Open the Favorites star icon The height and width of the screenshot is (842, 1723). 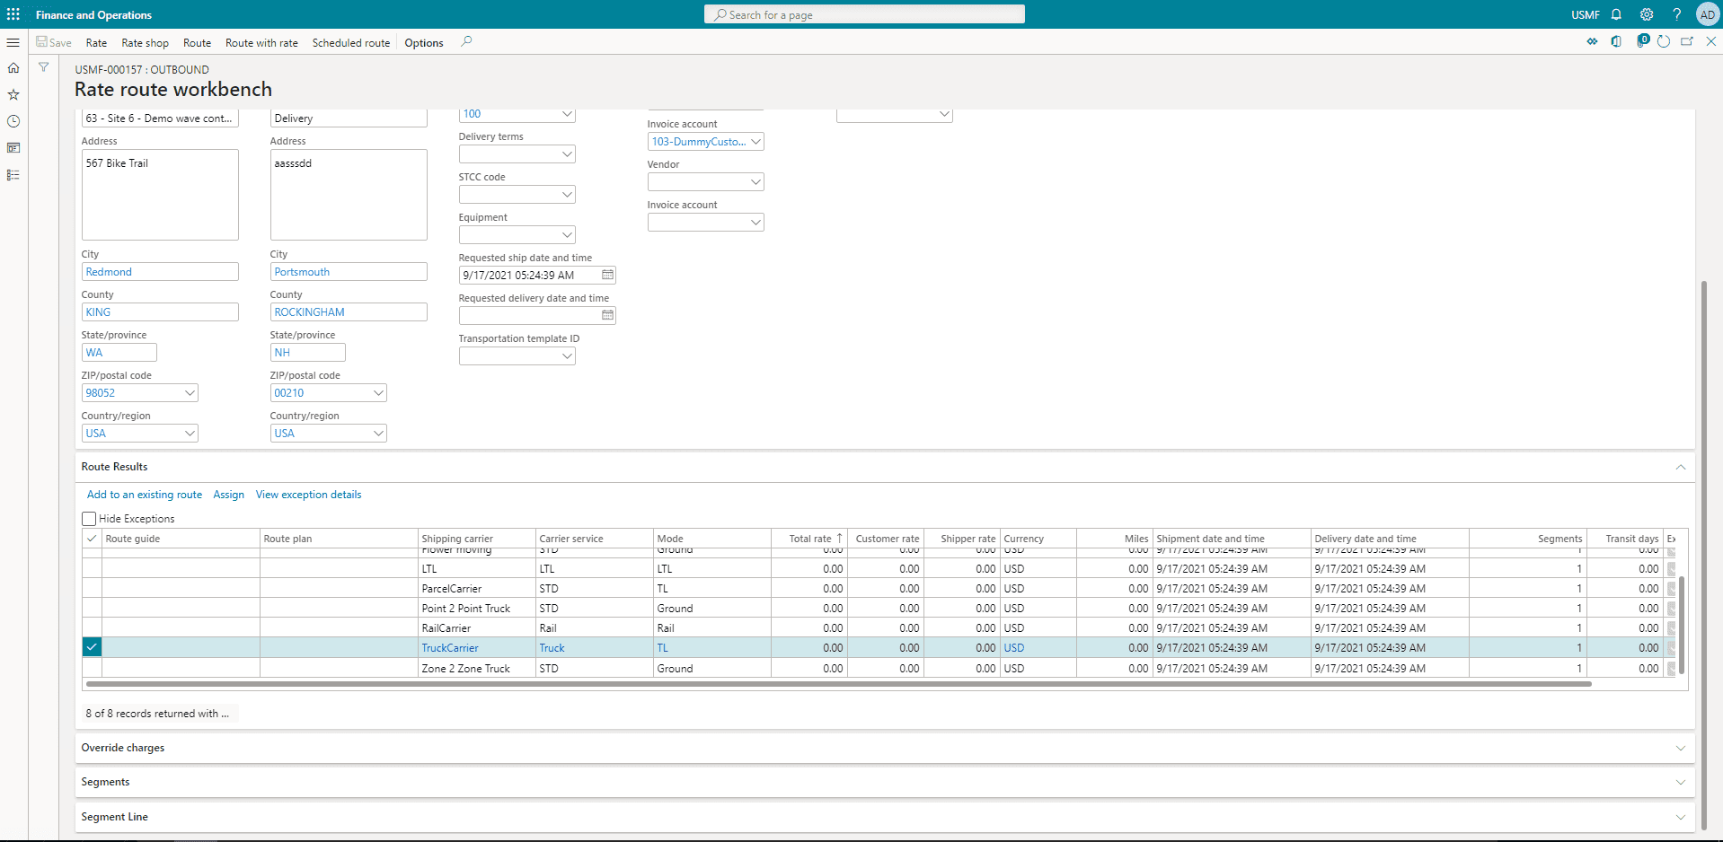coord(13,95)
